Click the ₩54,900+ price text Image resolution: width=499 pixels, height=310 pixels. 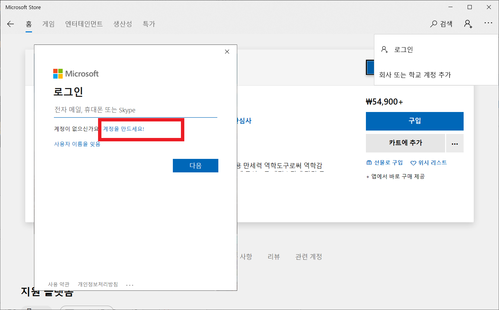click(384, 102)
